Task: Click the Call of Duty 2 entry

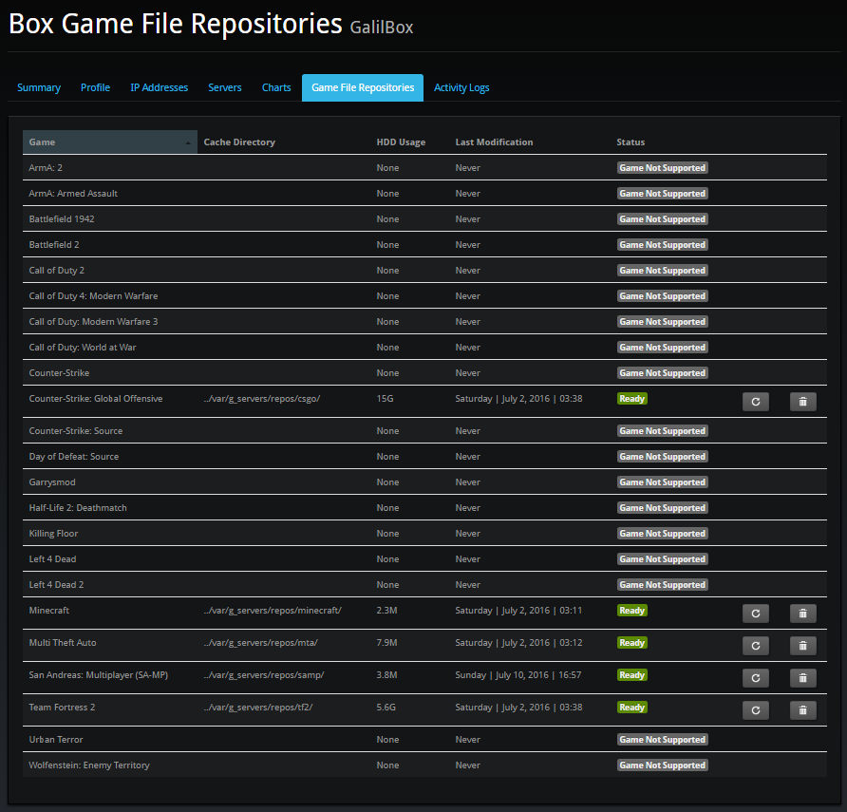Action: pyautogui.click(x=57, y=271)
